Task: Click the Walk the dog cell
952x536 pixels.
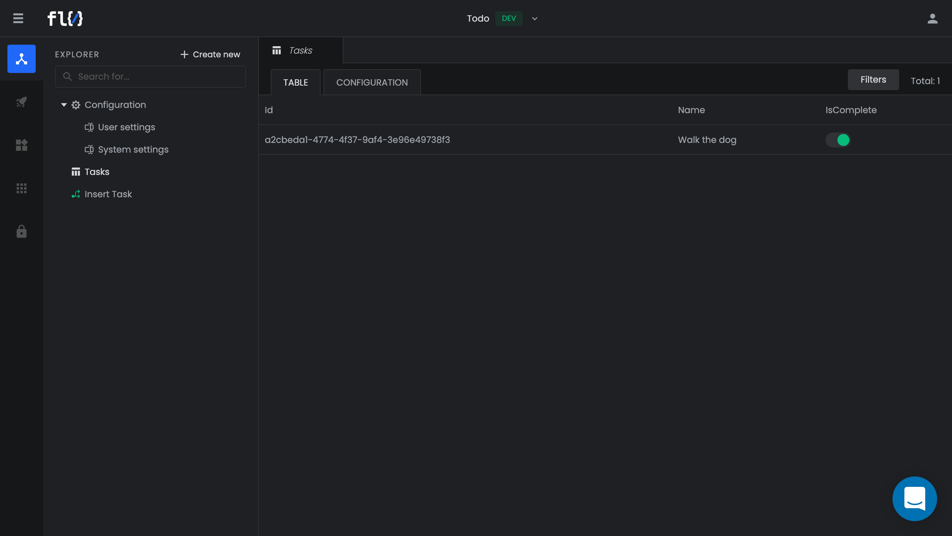Action: 707,140
